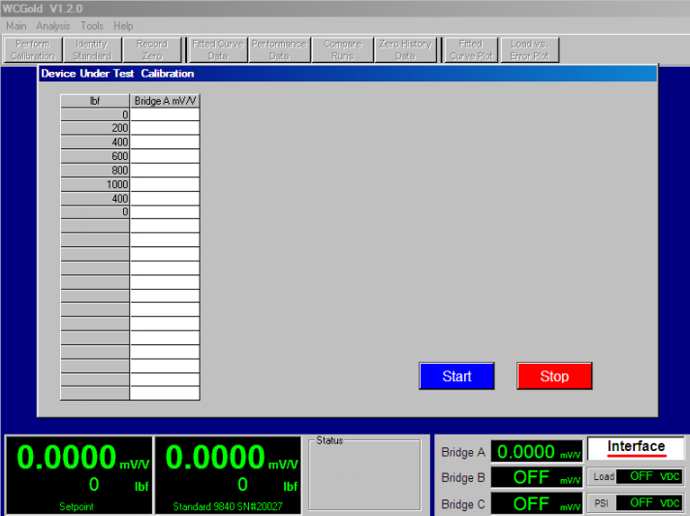690x516 pixels.
Task: Click the Bridge A mV/V cell for 200 lbf
Action: 165,128
